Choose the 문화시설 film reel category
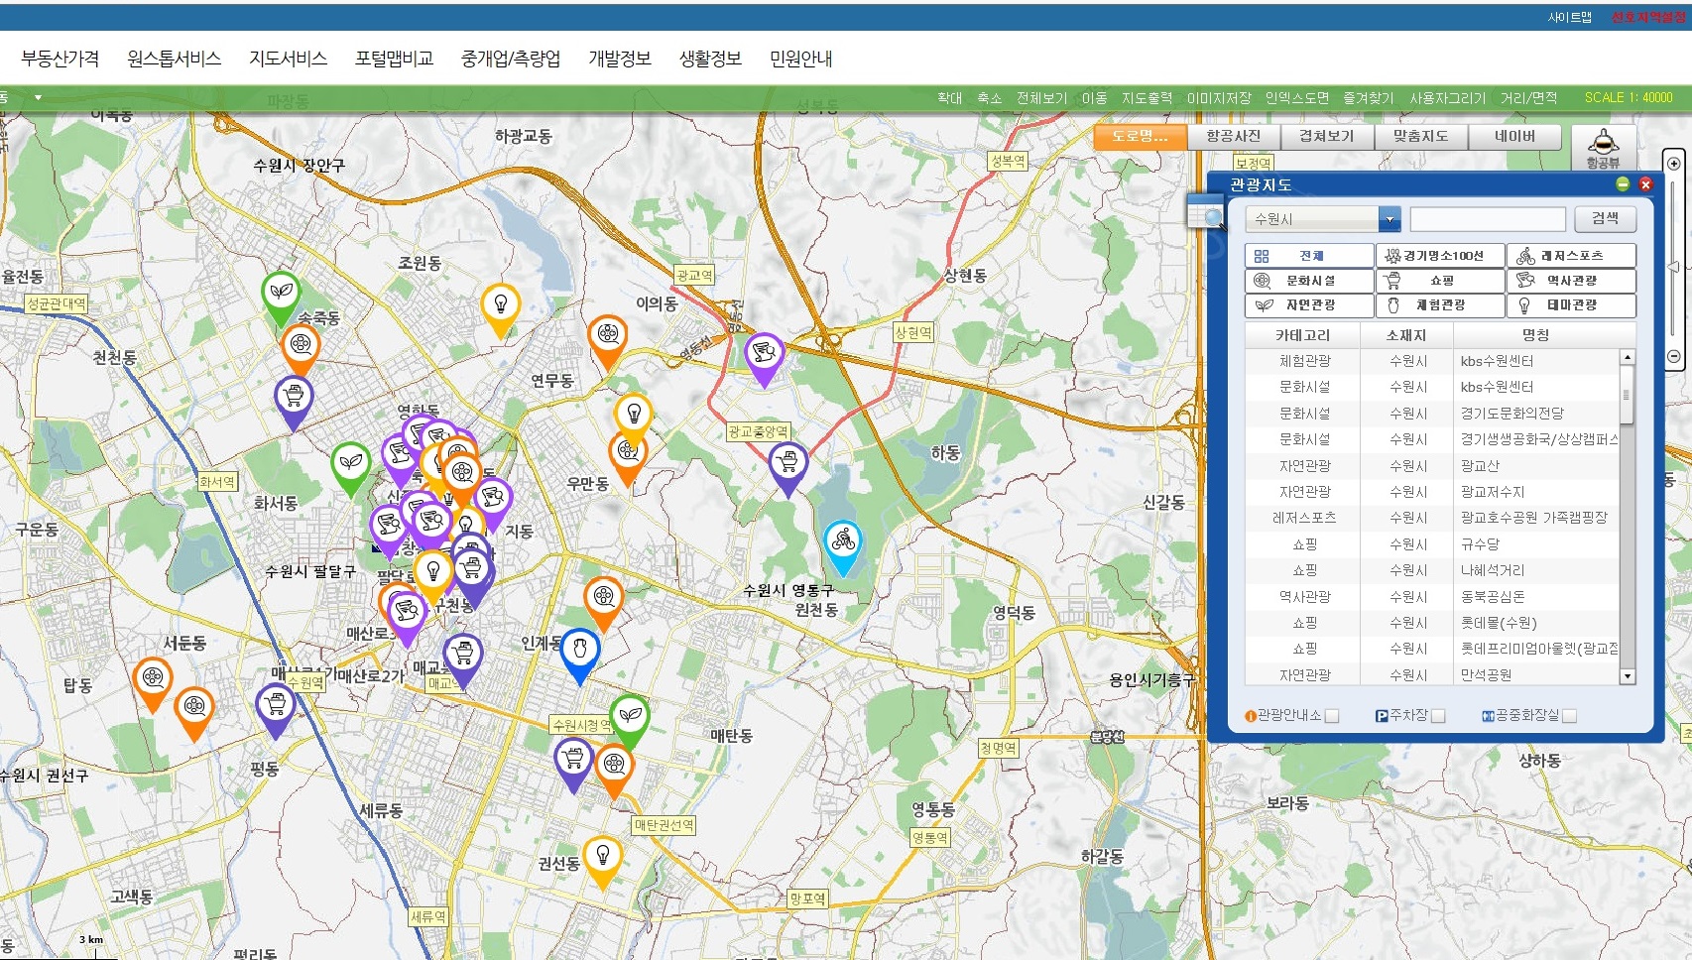The width and height of the screenshot is (1692, 960). click(x=1309, y=281)
